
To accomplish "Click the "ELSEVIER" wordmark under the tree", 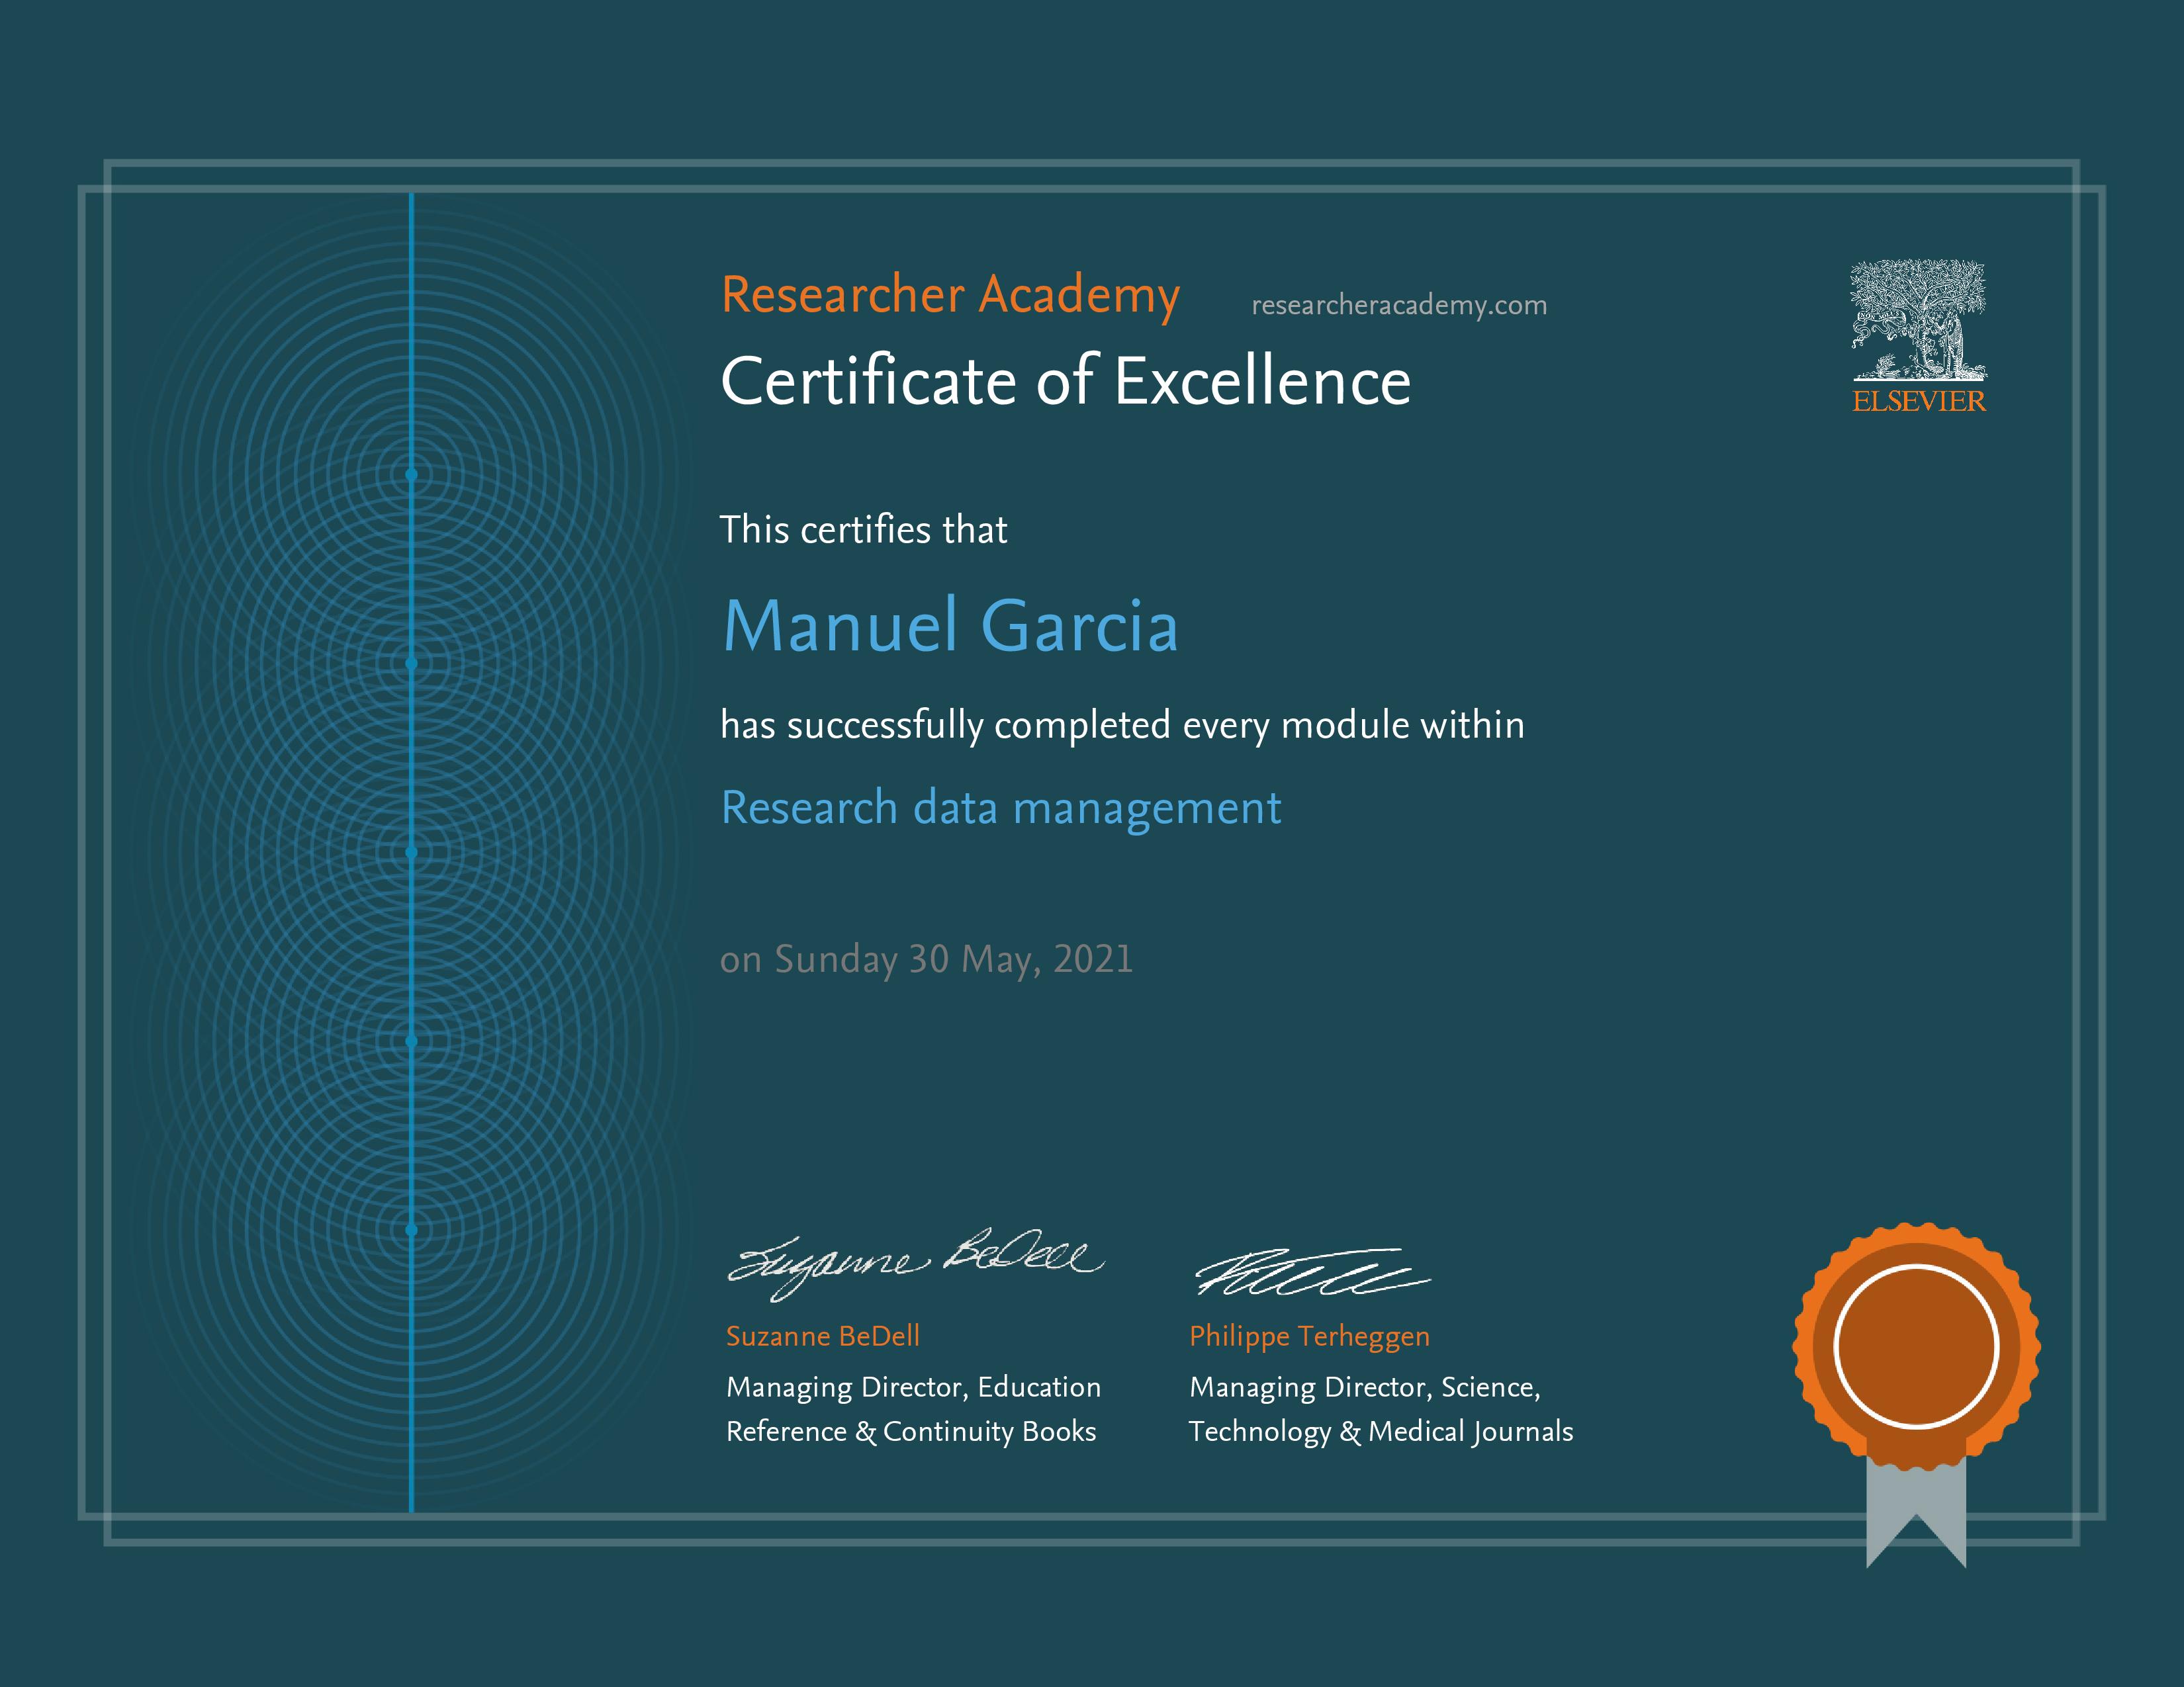I will pos(1919,402).
